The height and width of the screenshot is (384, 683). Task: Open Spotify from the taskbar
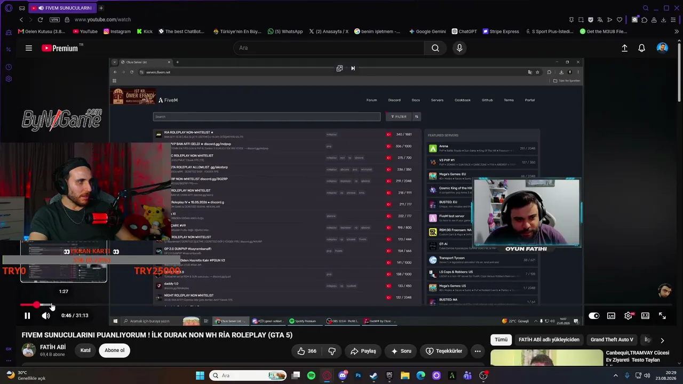[311, 375]
